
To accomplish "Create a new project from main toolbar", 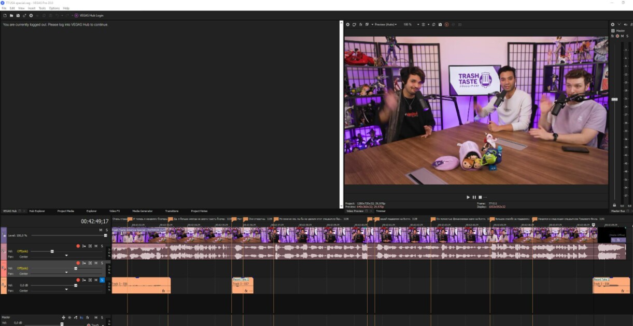I will [x=5, y=16].
